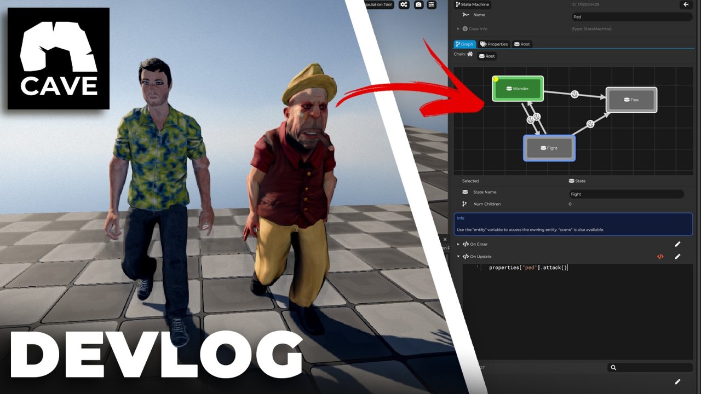Click into the code editor line properties["ped"].attack()
The image size is (701, 394).
[528, 268]
